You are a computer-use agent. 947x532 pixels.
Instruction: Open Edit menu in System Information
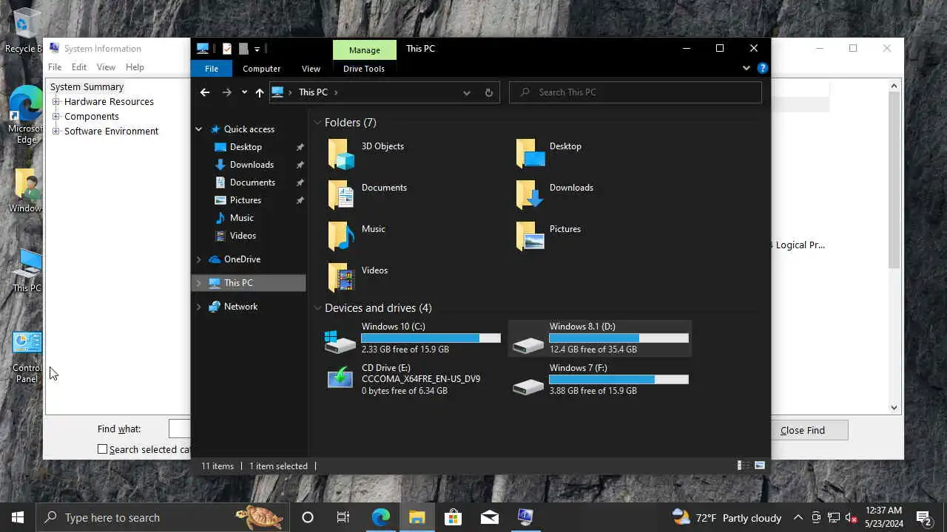point(79,67)
